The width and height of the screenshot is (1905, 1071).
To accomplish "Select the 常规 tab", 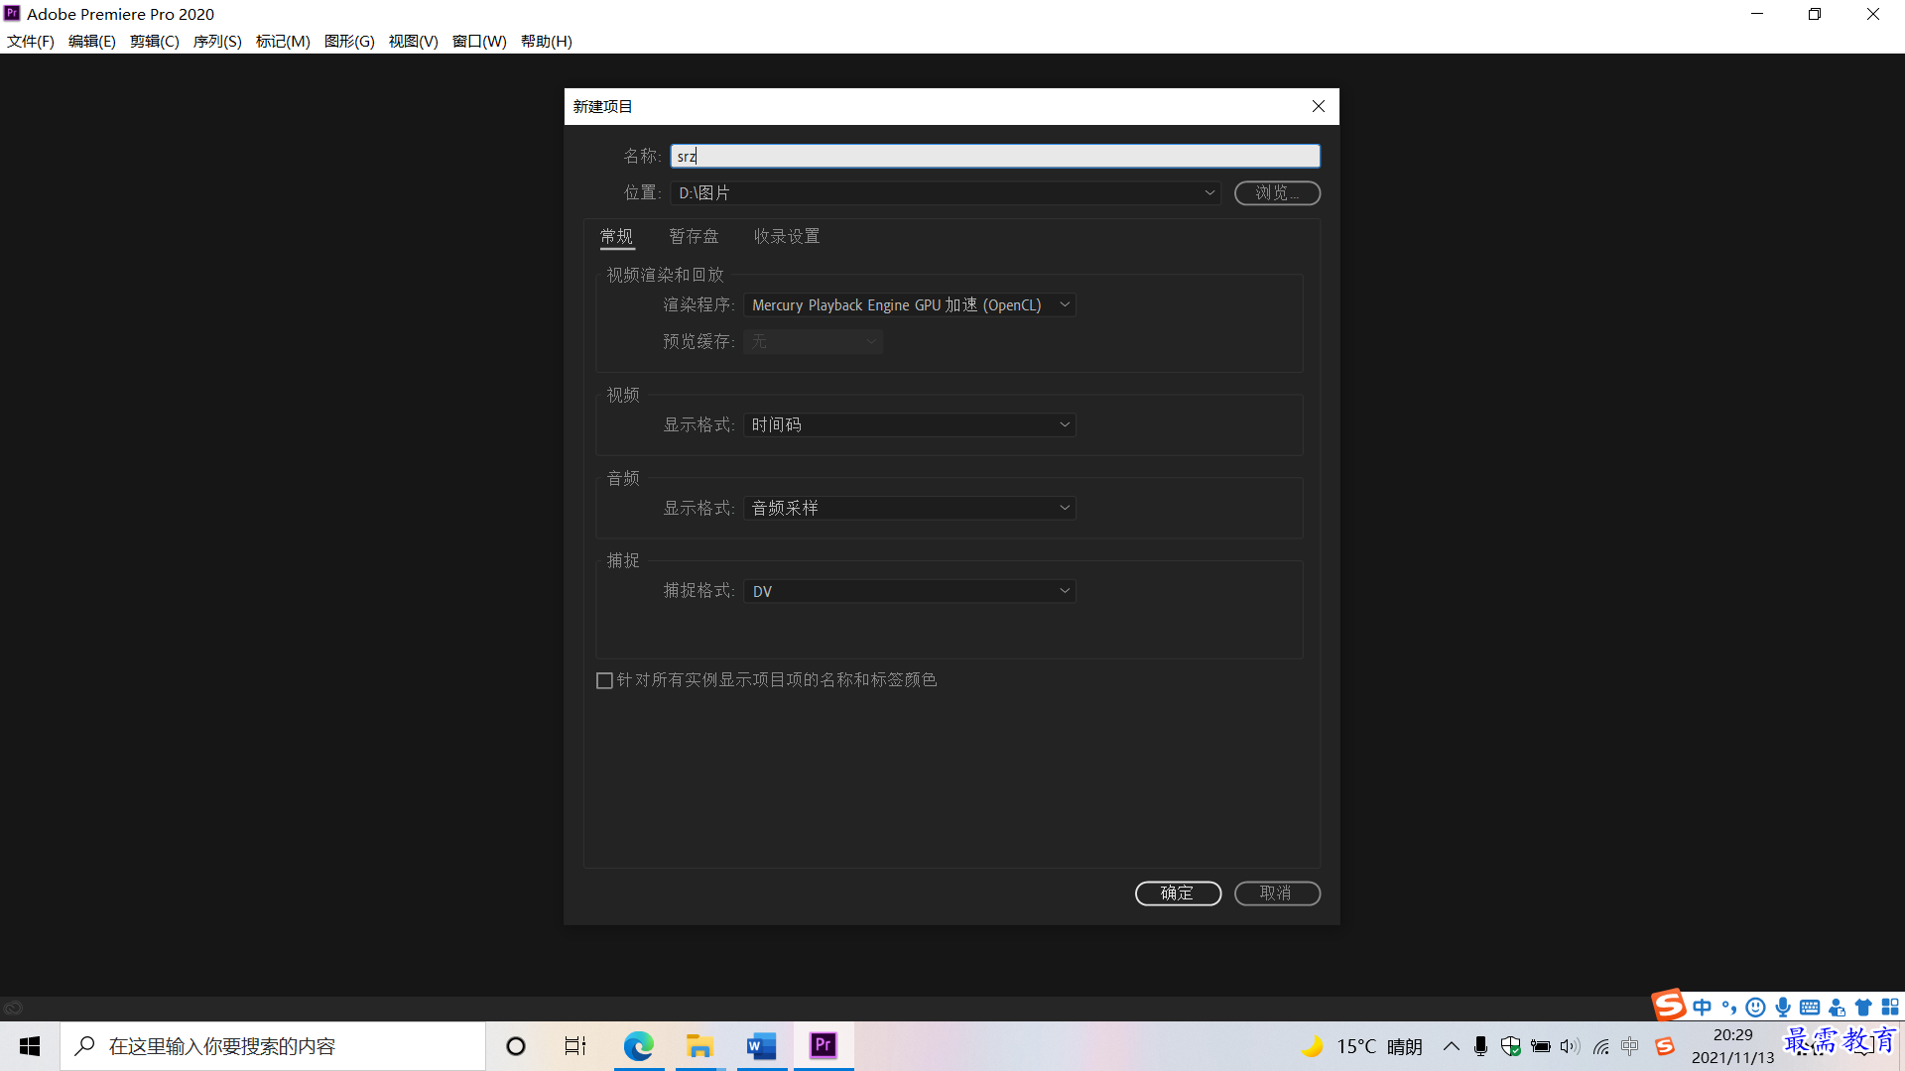I will pyautogui.click(x=616, y=236).
